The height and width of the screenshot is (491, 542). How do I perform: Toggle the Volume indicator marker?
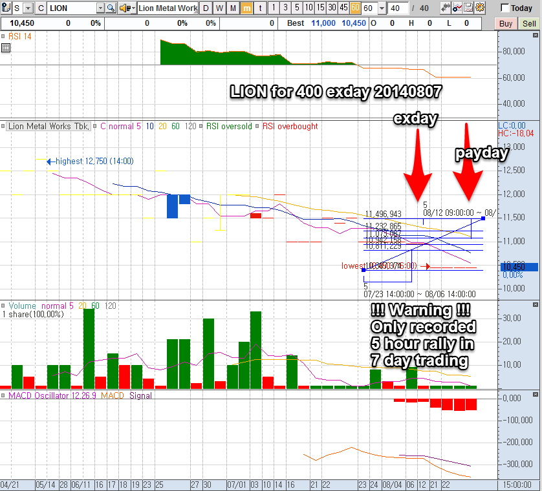tap(3, 306)
